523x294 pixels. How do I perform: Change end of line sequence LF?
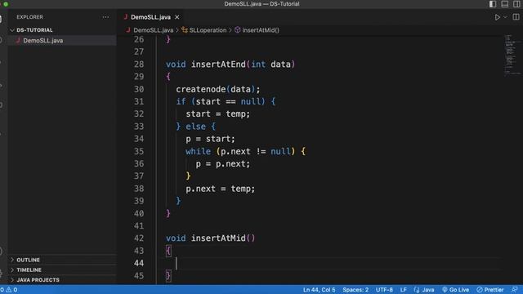pos(403,290)
